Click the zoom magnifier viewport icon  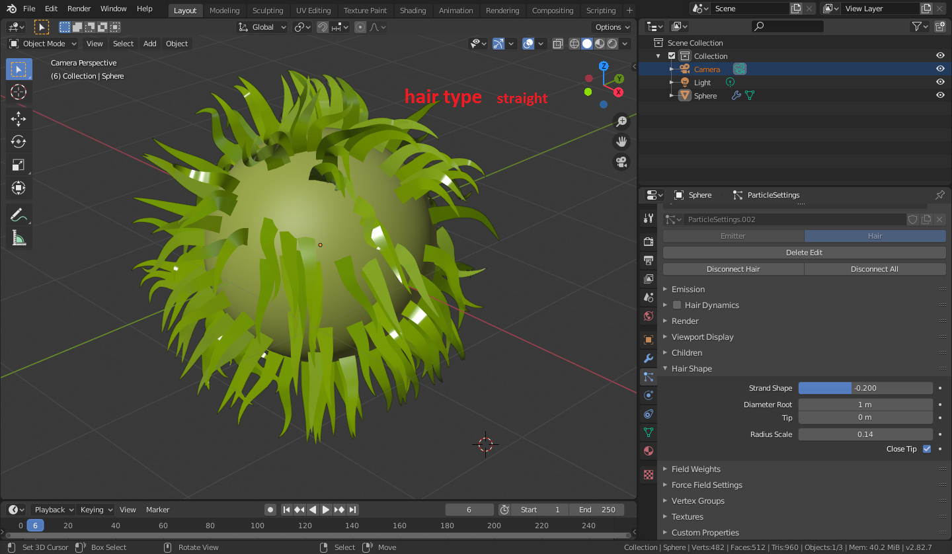coord(621,121)
